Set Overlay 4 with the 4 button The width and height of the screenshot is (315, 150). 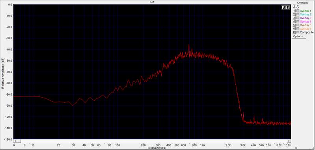click(x=294, y=22)
